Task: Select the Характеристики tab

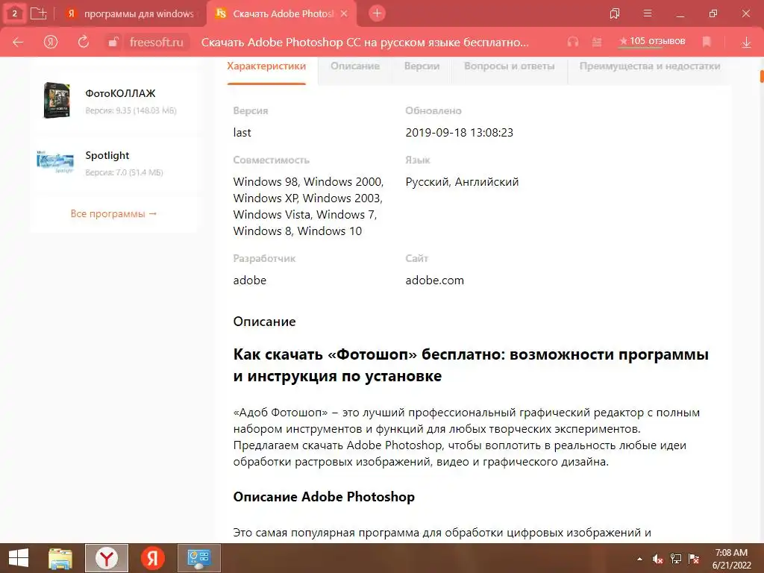Action: tap(266, 66)
